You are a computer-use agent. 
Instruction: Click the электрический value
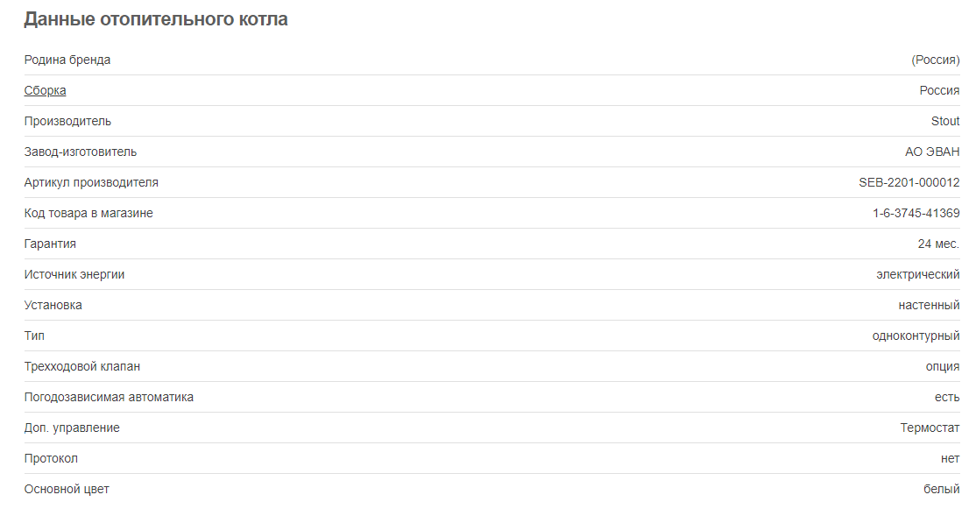point(917,274)
